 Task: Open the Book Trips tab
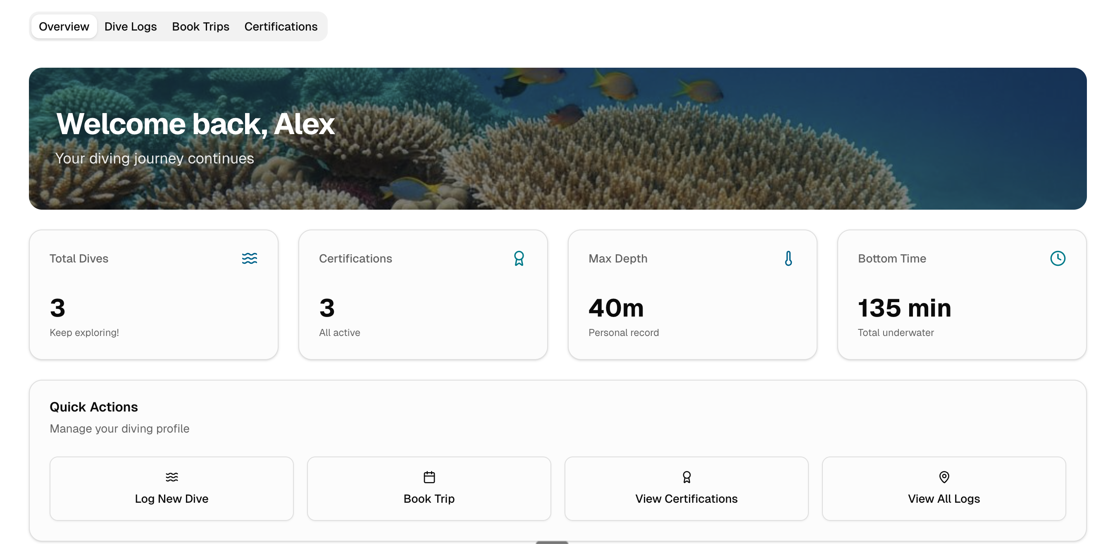pos(200,26)
